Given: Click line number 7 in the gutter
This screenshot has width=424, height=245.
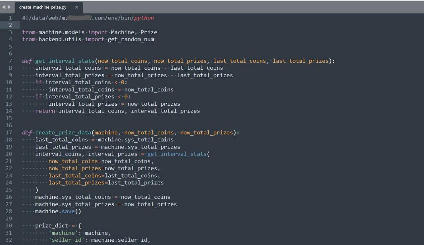Looking at the screenshot, I should (10, 61).
